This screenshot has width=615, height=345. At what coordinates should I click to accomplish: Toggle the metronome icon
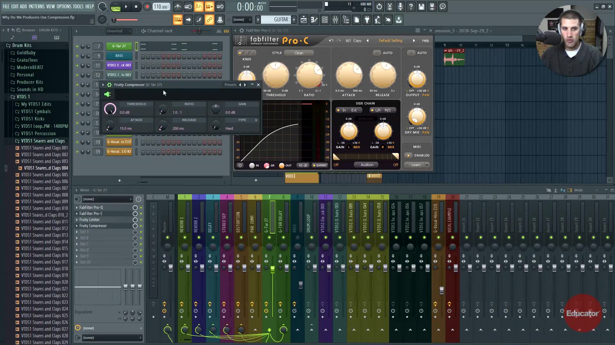pyautogui.click(x=178, y=7)
